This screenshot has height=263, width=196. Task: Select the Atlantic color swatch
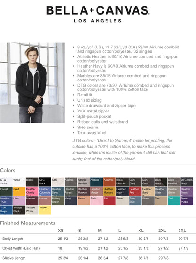pyautogui.click(x=97, y=182)
